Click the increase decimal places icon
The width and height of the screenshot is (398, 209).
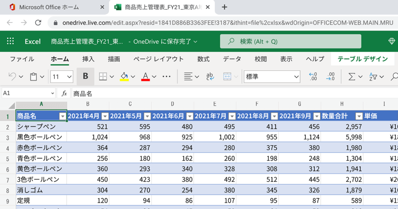click(312, 77)
